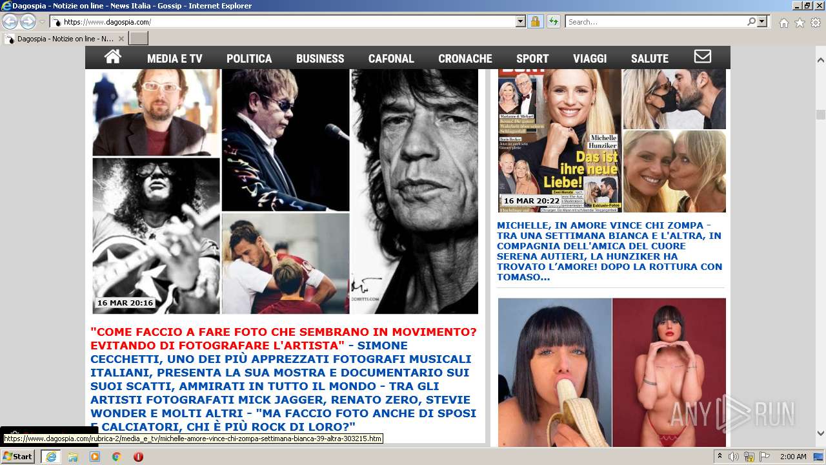This screenshot has height=465, width=826.
Task: Open the Favorites star icon
Action: 800,23
